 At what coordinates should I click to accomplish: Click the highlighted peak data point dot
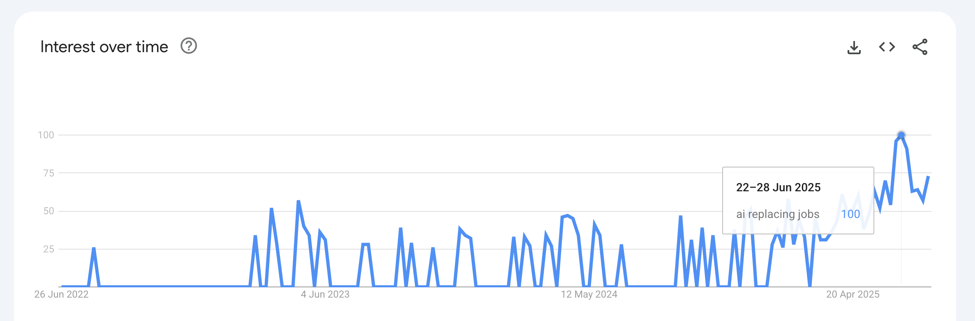(x=901, y=135)
